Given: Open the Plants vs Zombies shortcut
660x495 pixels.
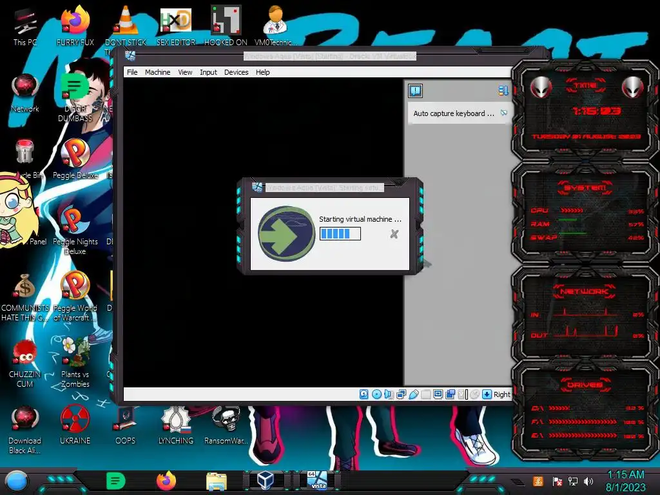Looking at the screenshot, I should 75,363.
